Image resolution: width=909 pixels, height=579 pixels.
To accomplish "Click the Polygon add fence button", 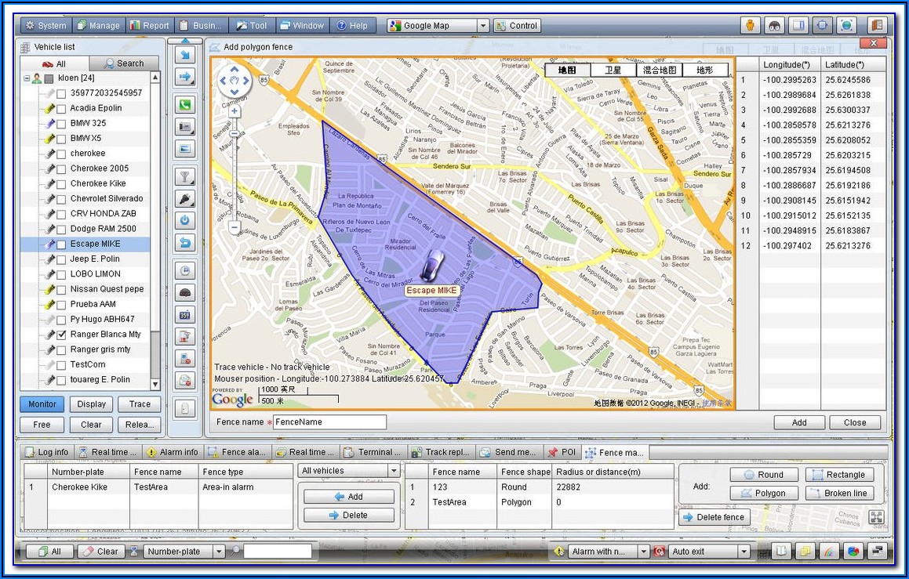I will tap(765, 494).
